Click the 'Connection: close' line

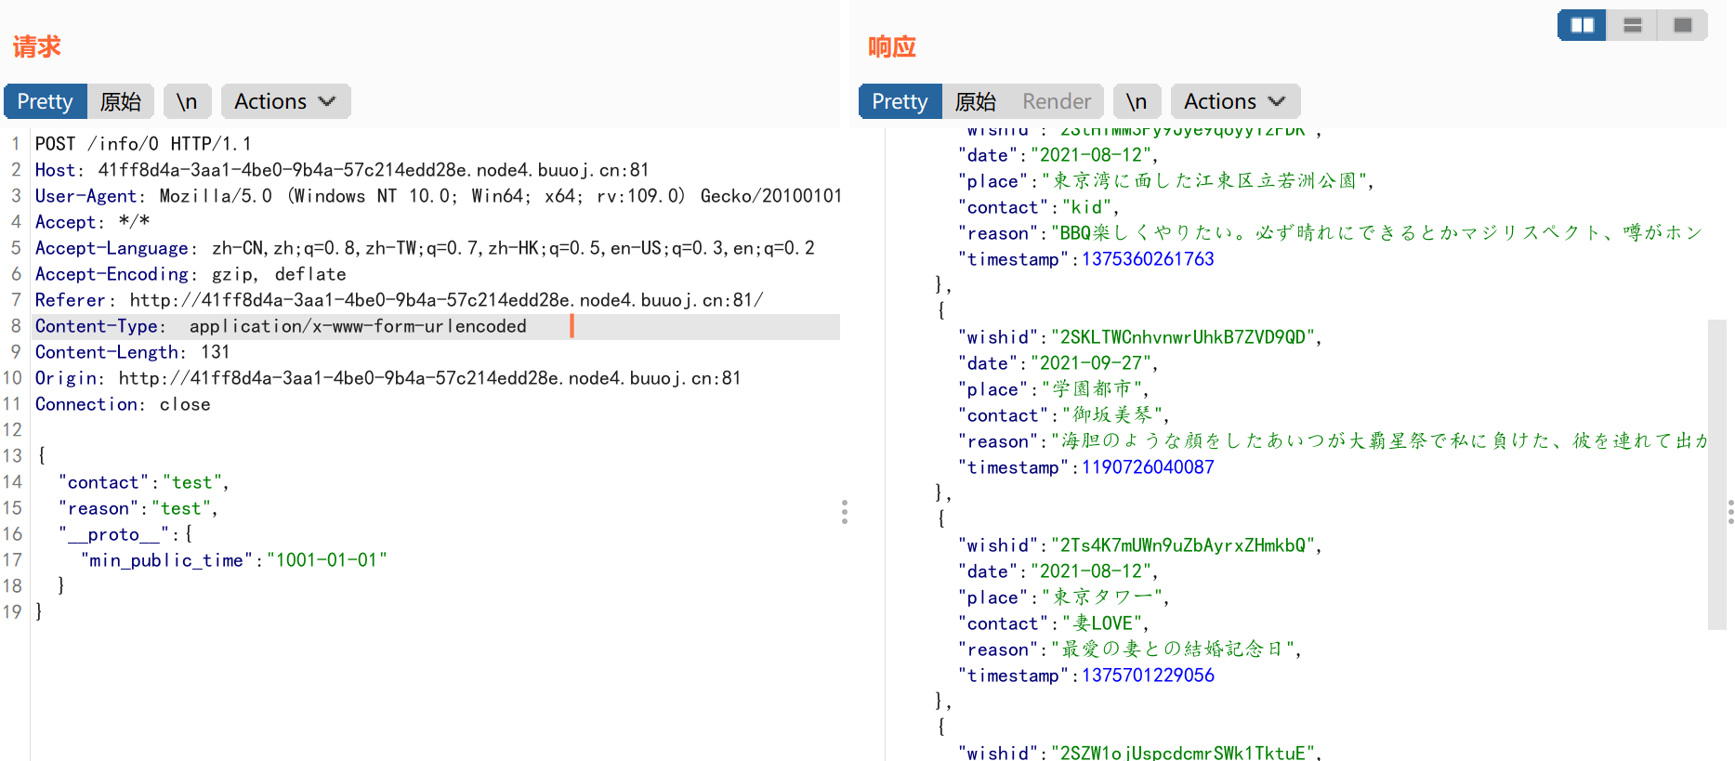(x=123, y=404)
